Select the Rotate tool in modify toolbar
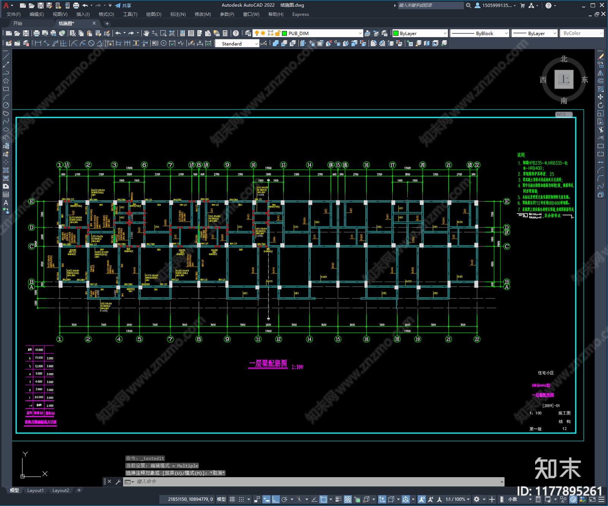This screenshot has height=506, width=608. coord(600,105)
